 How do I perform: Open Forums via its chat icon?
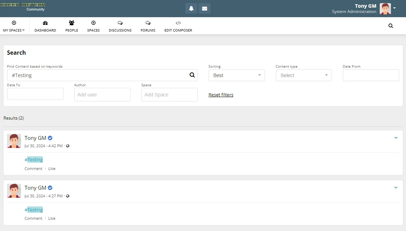147,22
